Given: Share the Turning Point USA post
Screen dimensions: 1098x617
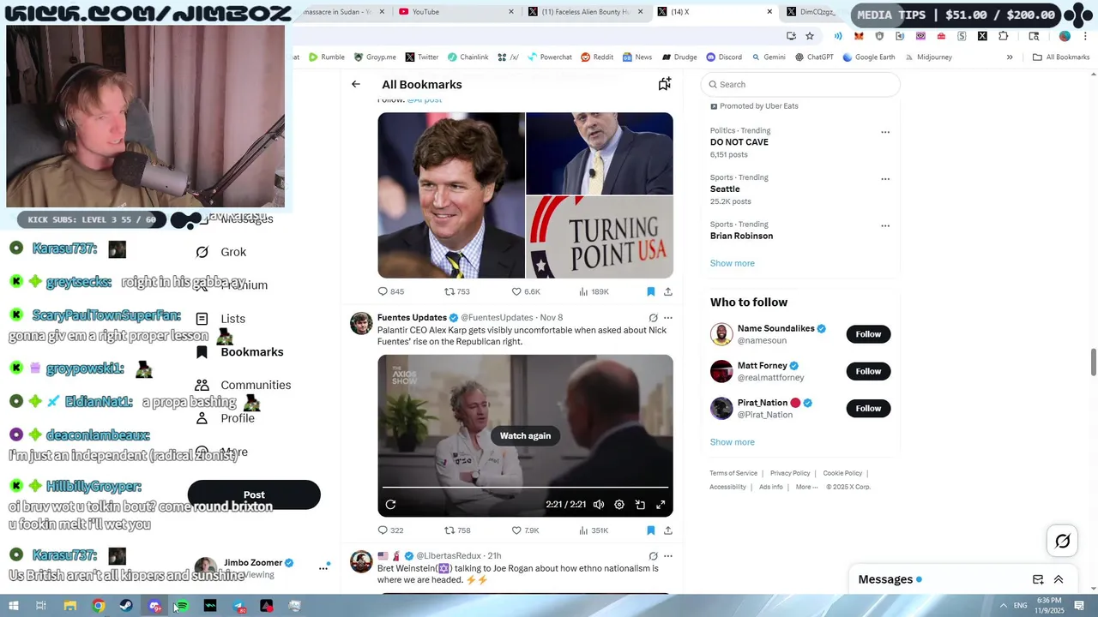Looking at the screenshot, I should [667, 291].
